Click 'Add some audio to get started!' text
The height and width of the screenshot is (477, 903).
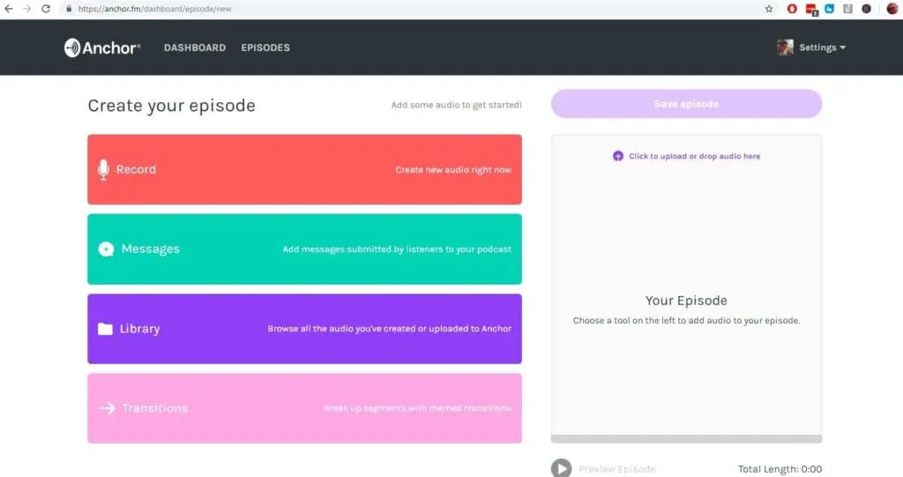click(456, 105)
